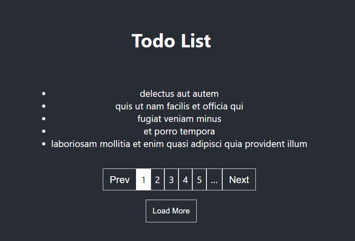Click the bullet beside 'et porro tempora'
Screen dimensions: 355x241
pyautogui.click(x=44, y=131)
